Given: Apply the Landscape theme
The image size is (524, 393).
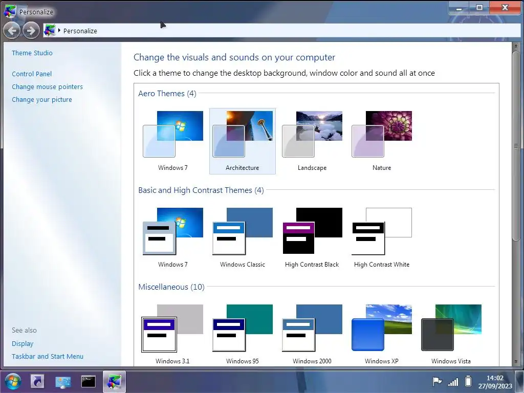Looking at the screenshot, I should (x=312, y=141).
